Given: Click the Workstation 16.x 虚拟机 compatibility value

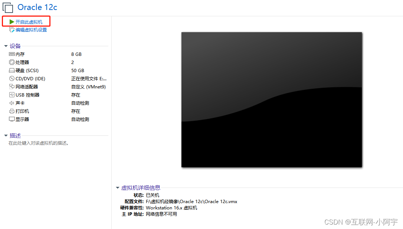Looking at the screenshot, I should point(171,208).
